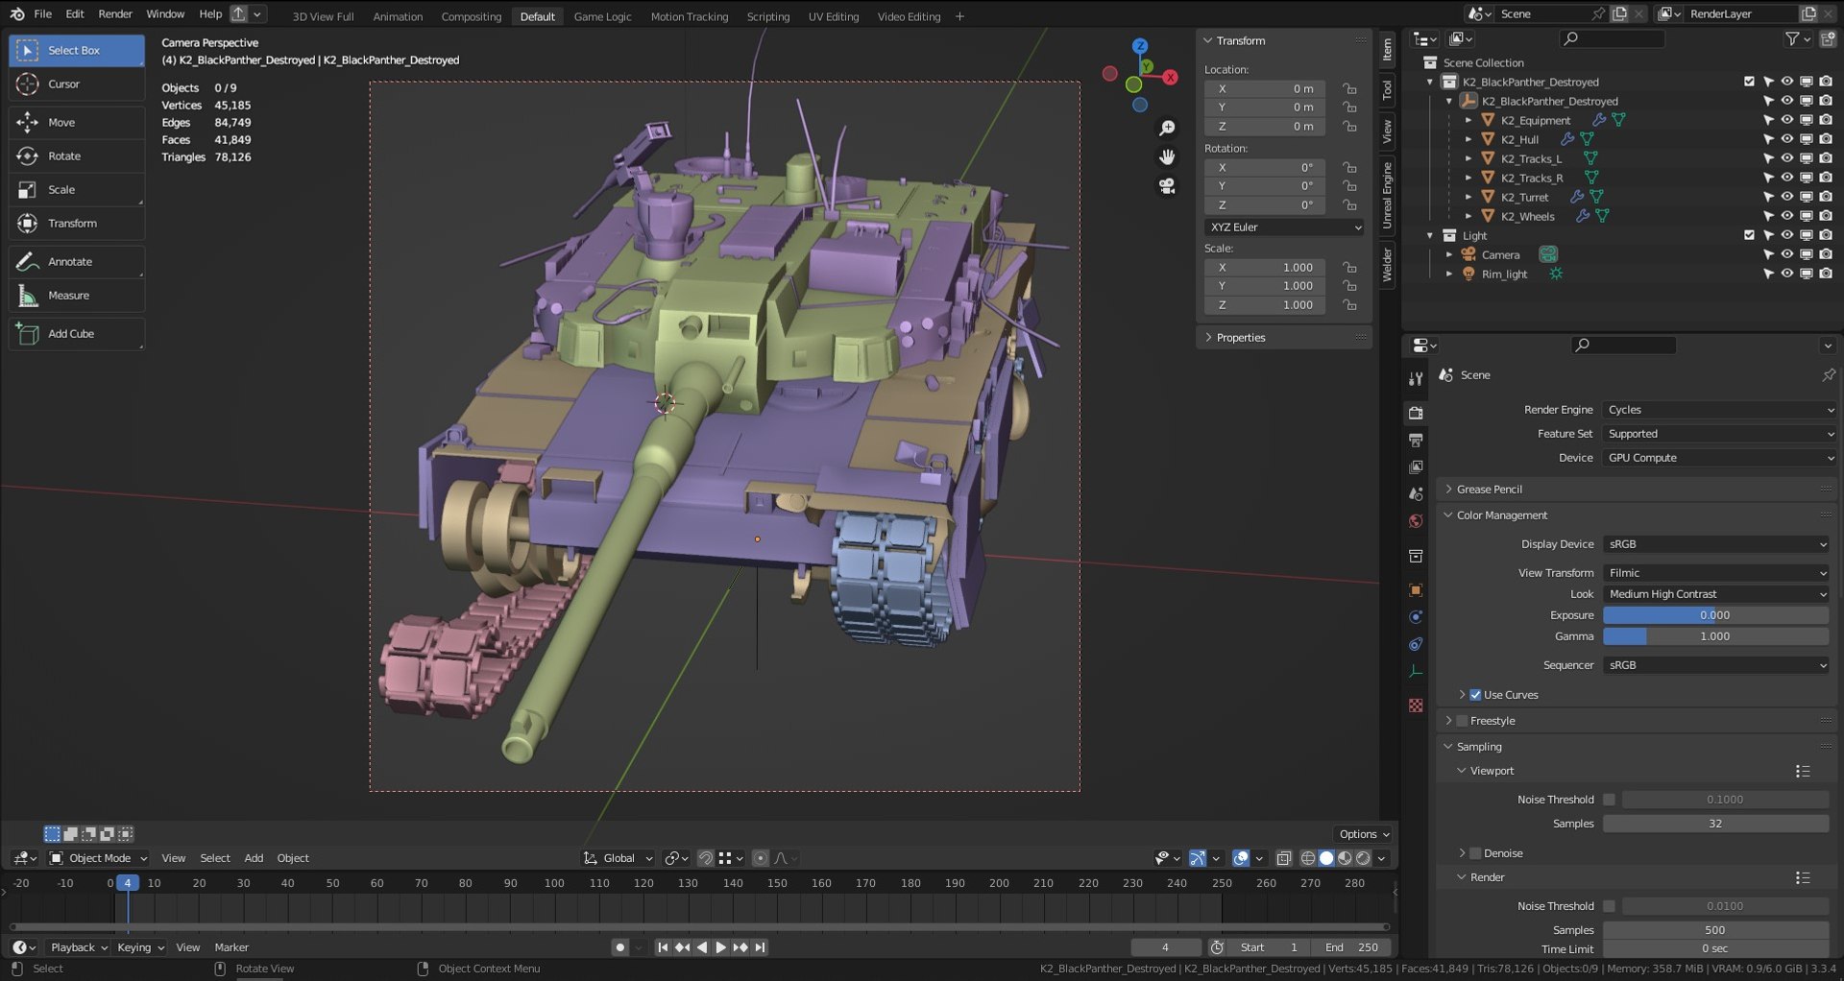Jump to the timeline end frame
Screen dimensions: 1844x981
point(760,947)
